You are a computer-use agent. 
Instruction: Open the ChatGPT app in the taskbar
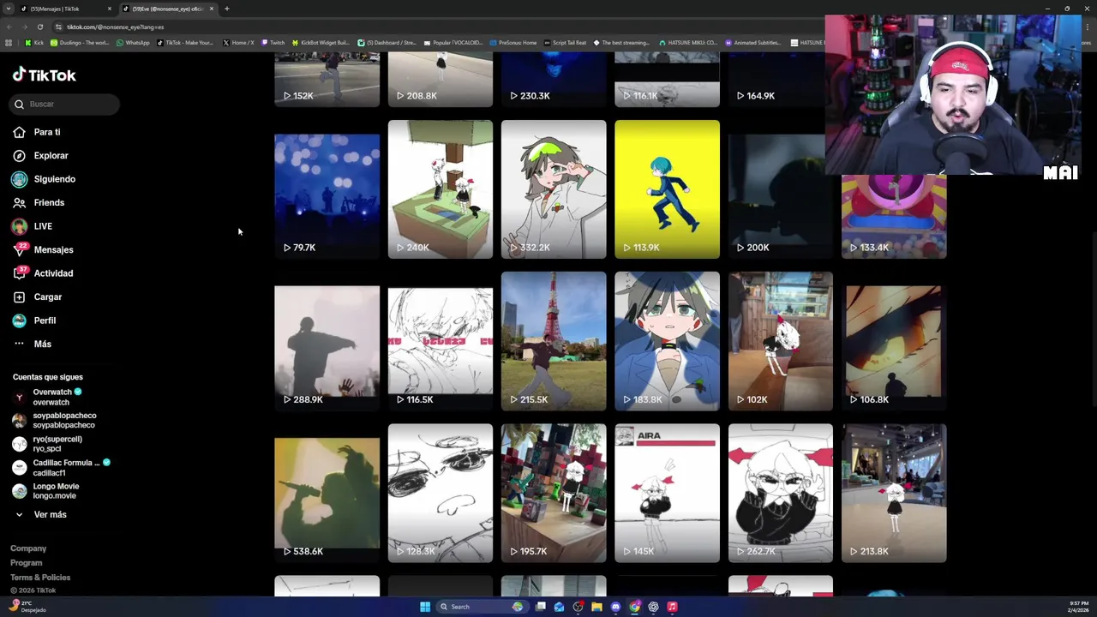click(x=653, y=607)
